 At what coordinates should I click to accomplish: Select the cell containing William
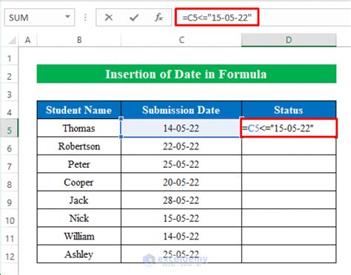(x=79, y=236)
